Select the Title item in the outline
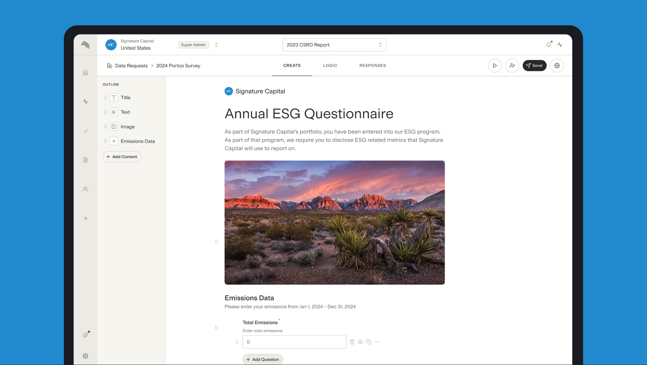This screenshot has width=647, height=365. (126, 97)
